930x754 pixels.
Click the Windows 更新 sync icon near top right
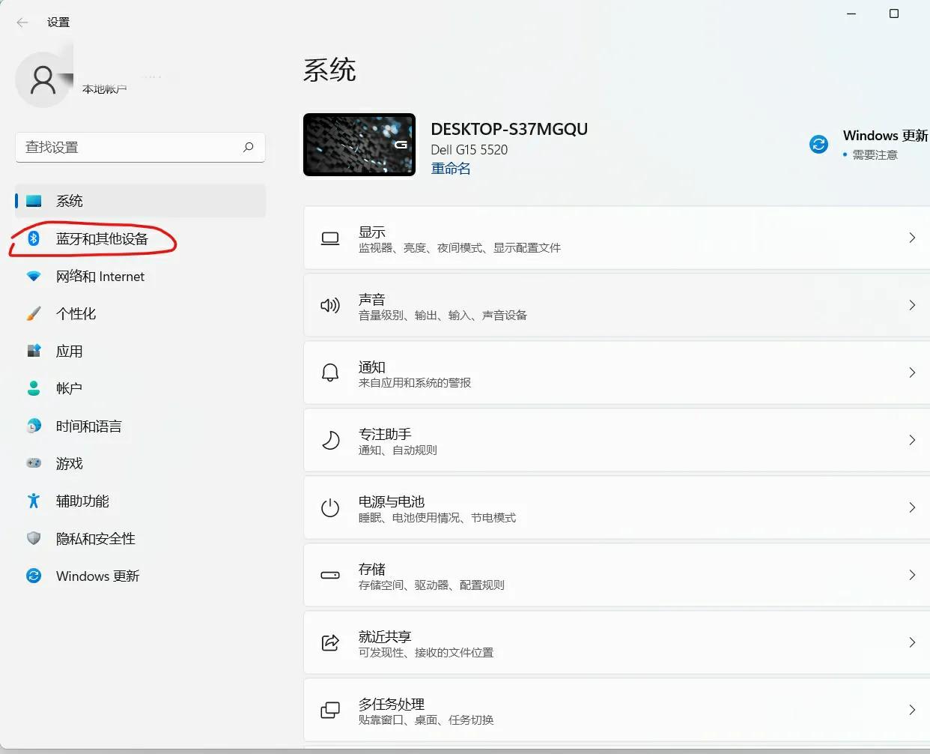tap(818, 143)
